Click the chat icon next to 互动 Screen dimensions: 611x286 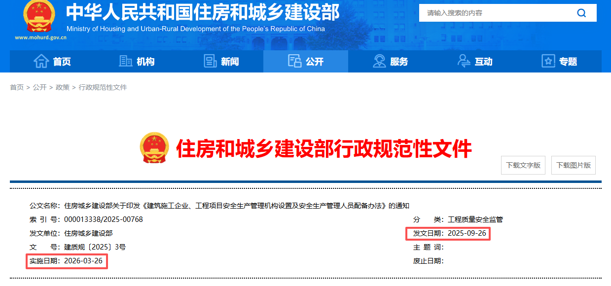(x=463, y=61)
